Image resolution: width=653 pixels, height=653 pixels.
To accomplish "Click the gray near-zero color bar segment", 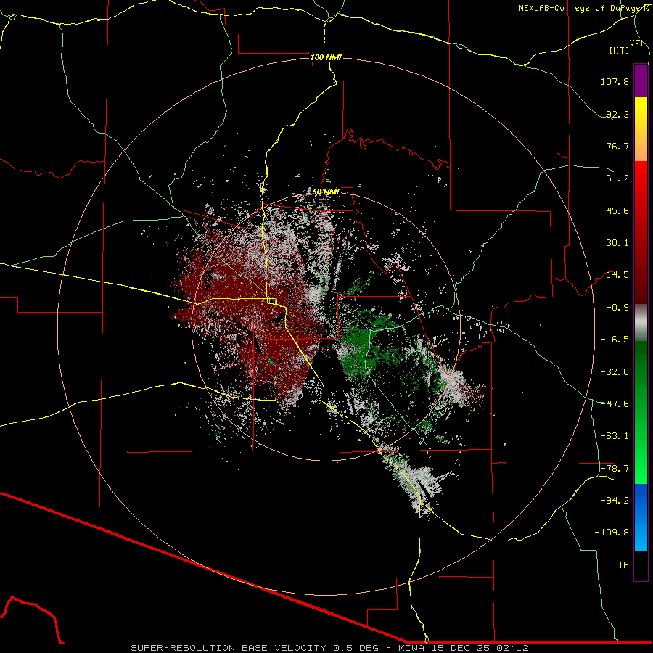I will [641, 323].
